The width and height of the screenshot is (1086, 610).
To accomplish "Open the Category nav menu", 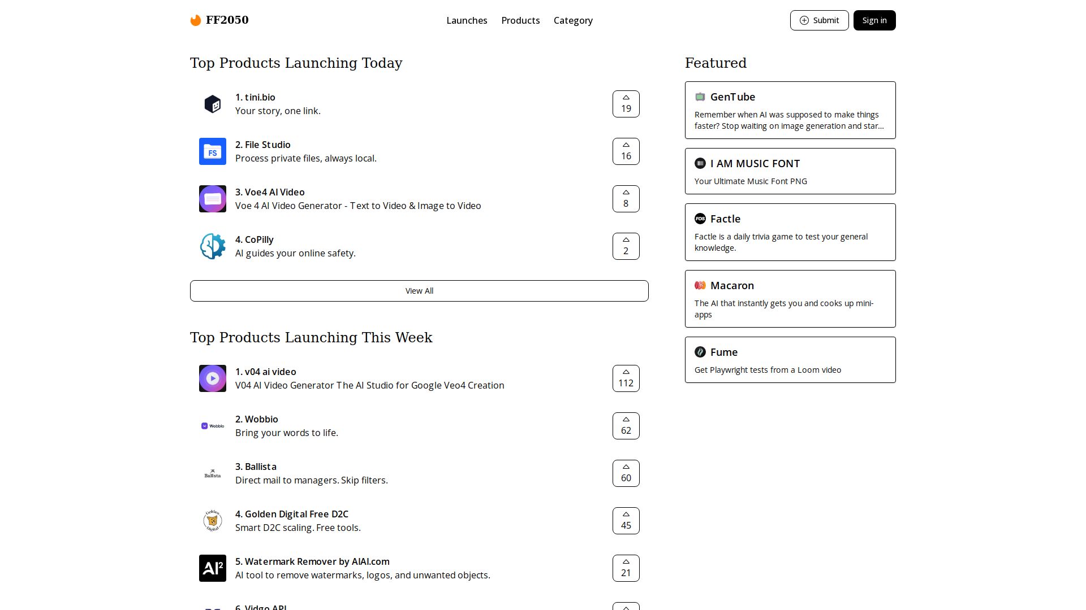I will point(573,20).
